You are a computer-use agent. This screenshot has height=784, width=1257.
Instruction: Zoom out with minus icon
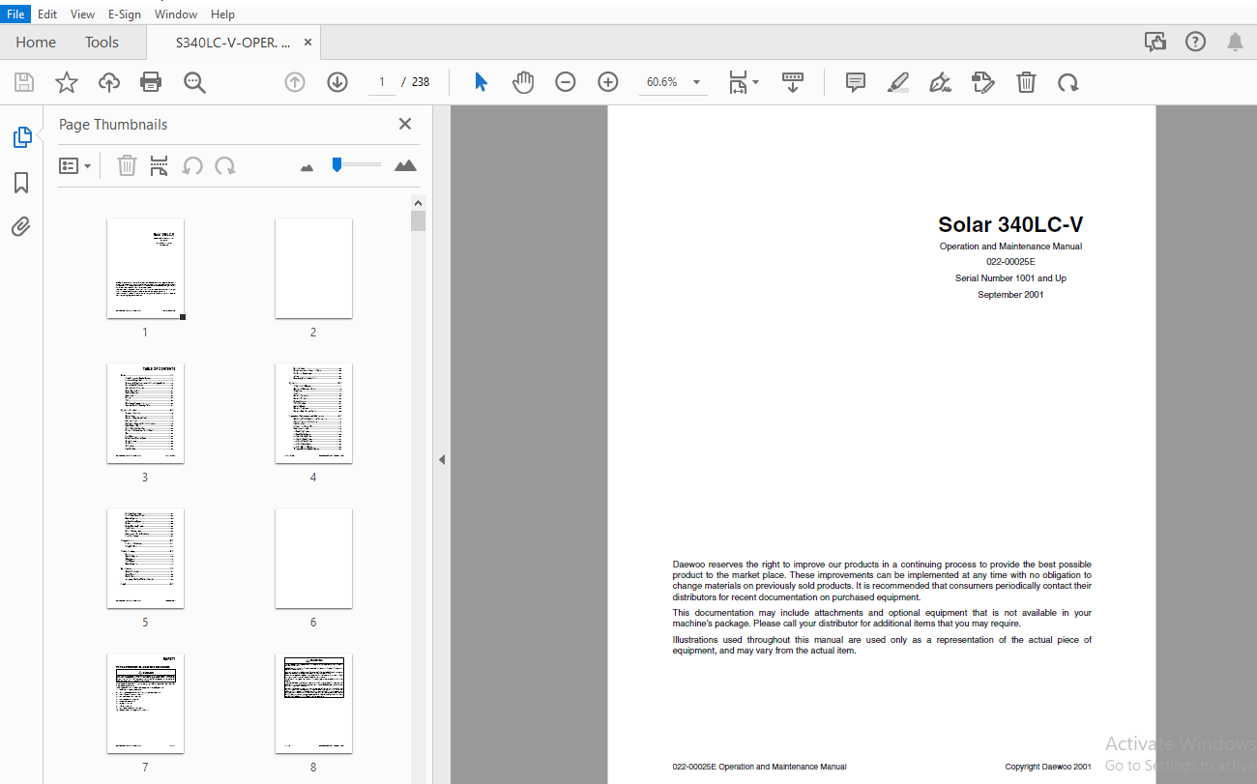pos(566,82)
